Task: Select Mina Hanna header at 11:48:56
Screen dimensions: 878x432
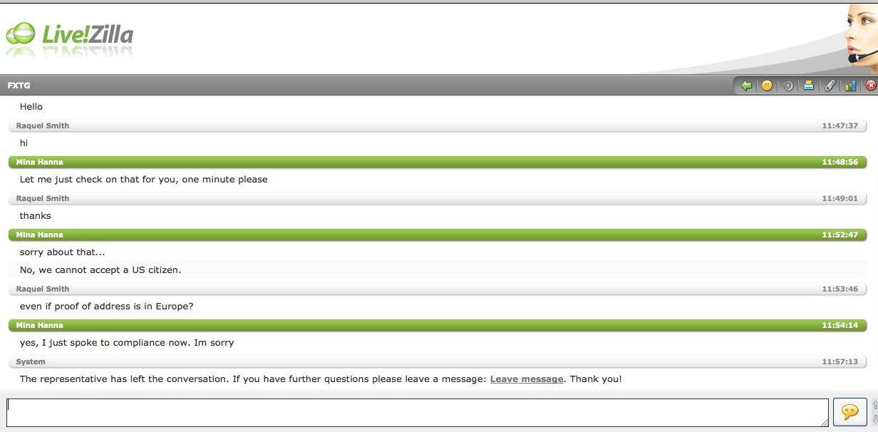Action: pos(438,162)
